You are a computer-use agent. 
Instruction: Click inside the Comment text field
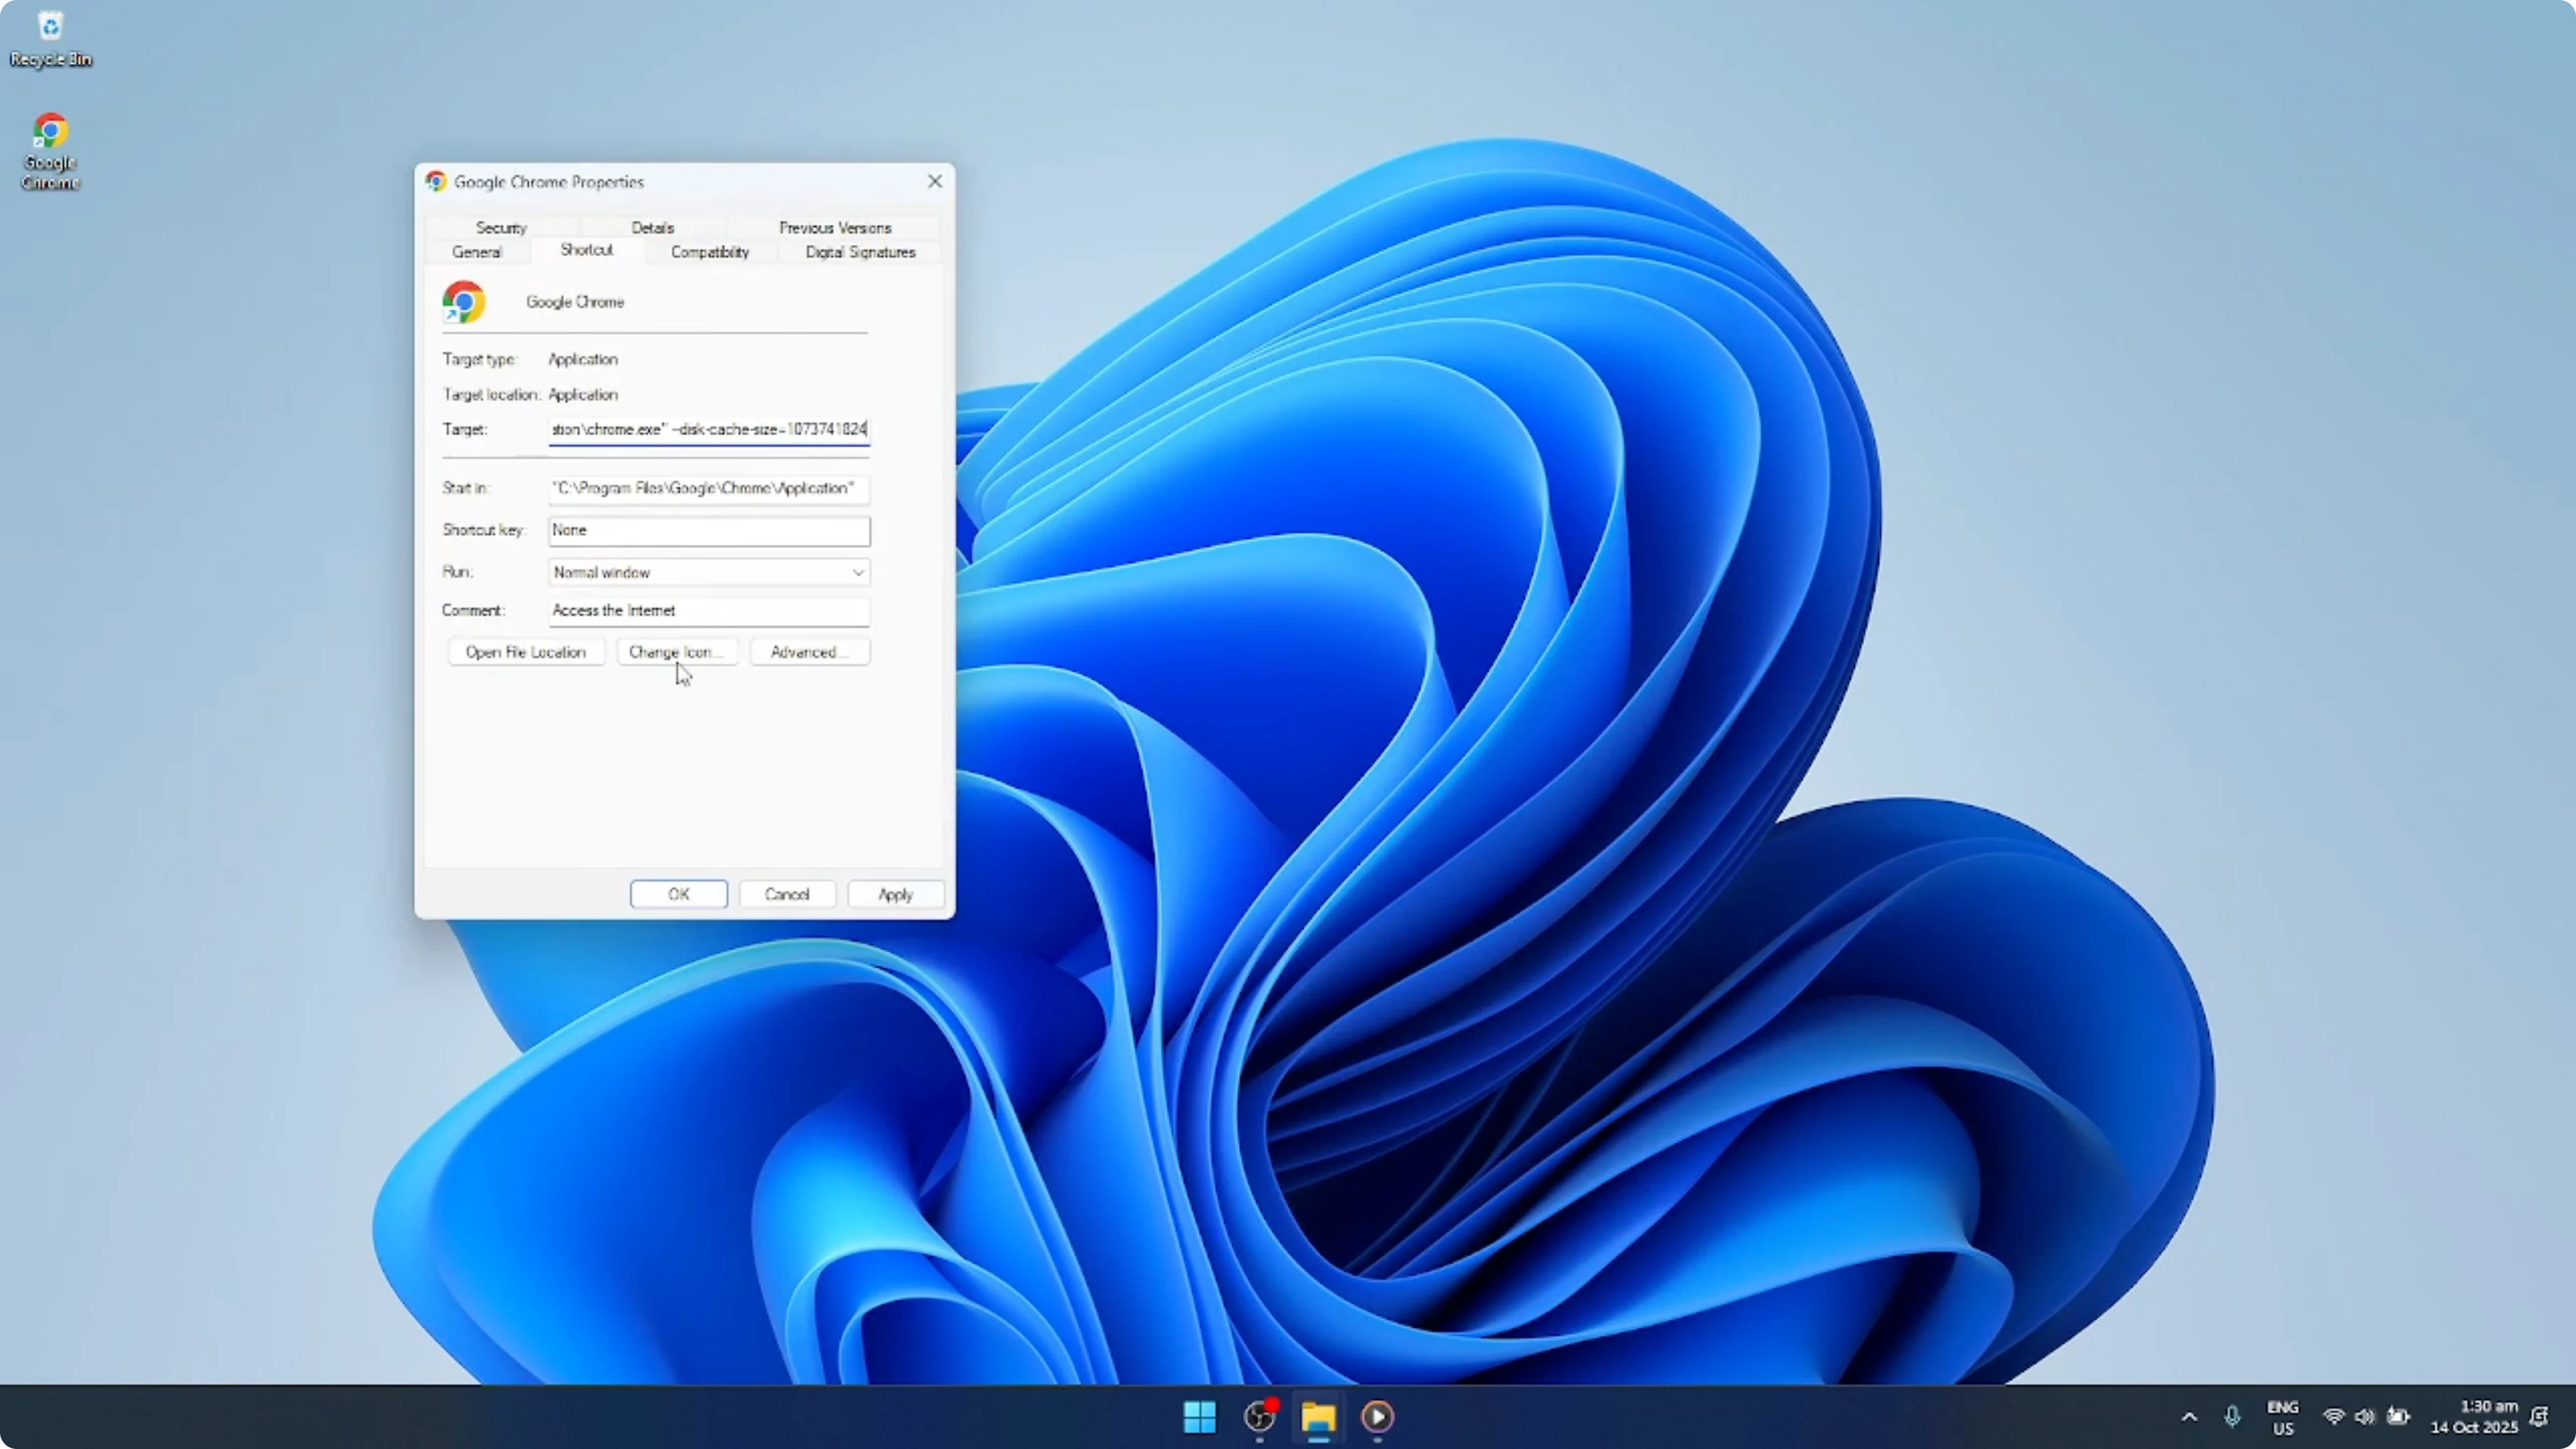(x=708, y=610)
